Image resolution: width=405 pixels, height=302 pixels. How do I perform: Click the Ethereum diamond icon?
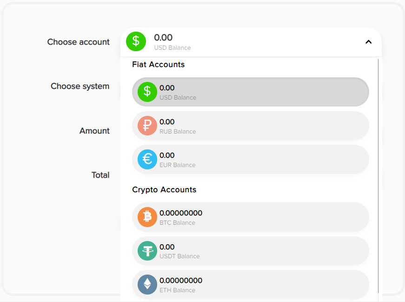click(147, 284)
